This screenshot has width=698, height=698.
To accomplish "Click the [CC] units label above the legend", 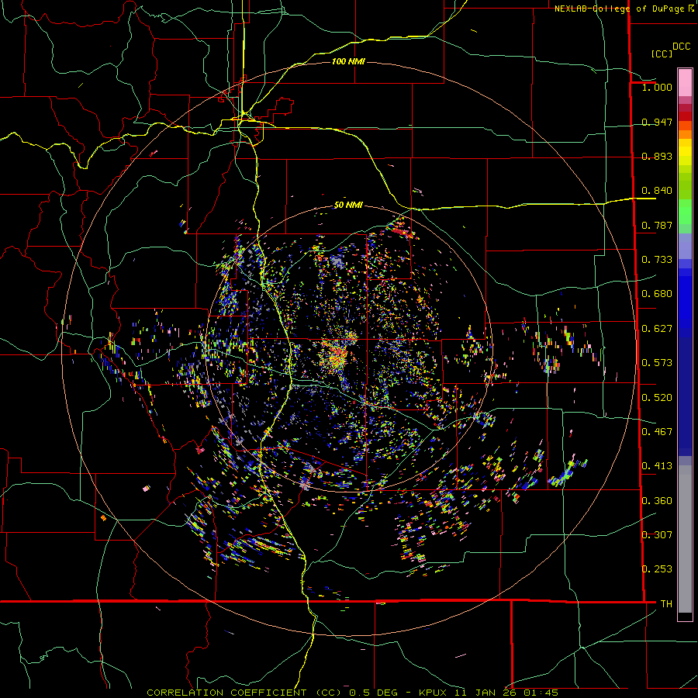I will pyautogui.click(x=662, y=54).
